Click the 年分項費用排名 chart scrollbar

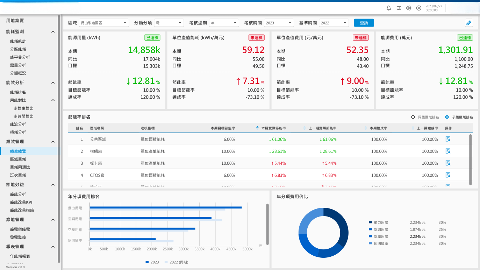coord(267,224)
